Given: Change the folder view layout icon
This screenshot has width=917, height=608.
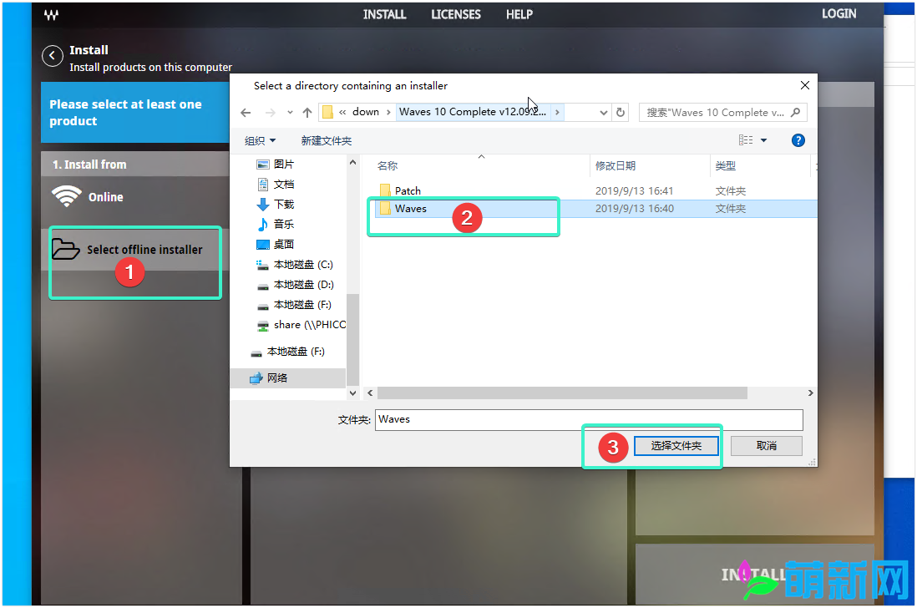Looking at the screenshot, I should pyautogui.click(x=746, y=140).
